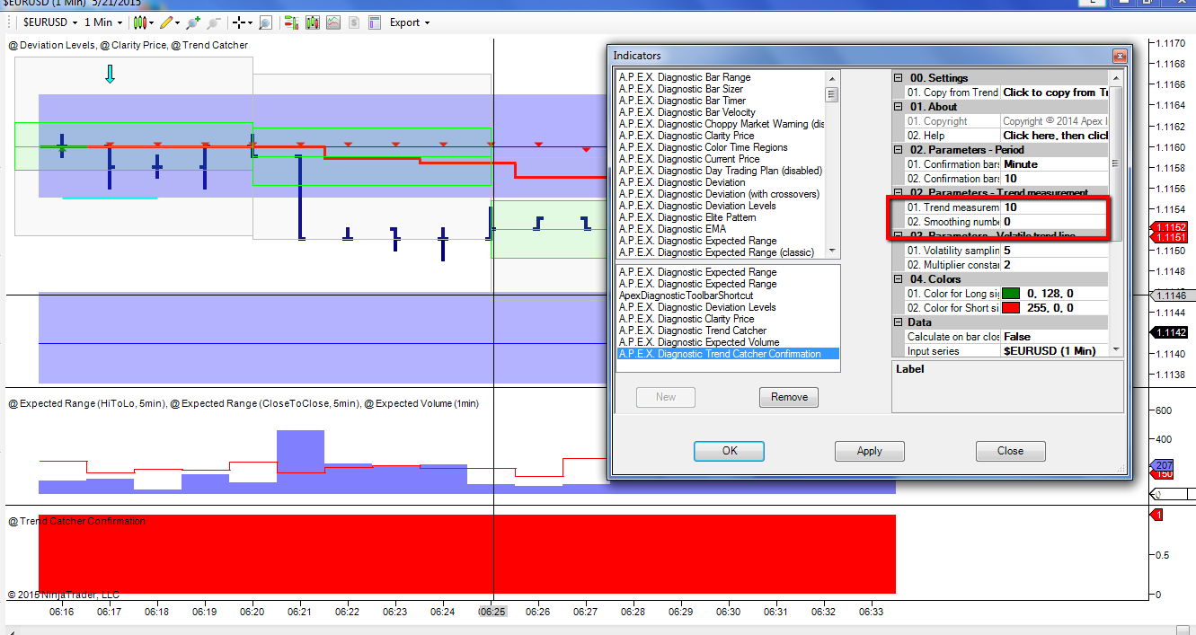
Task: Collapse the Data category
Action: 898,322
